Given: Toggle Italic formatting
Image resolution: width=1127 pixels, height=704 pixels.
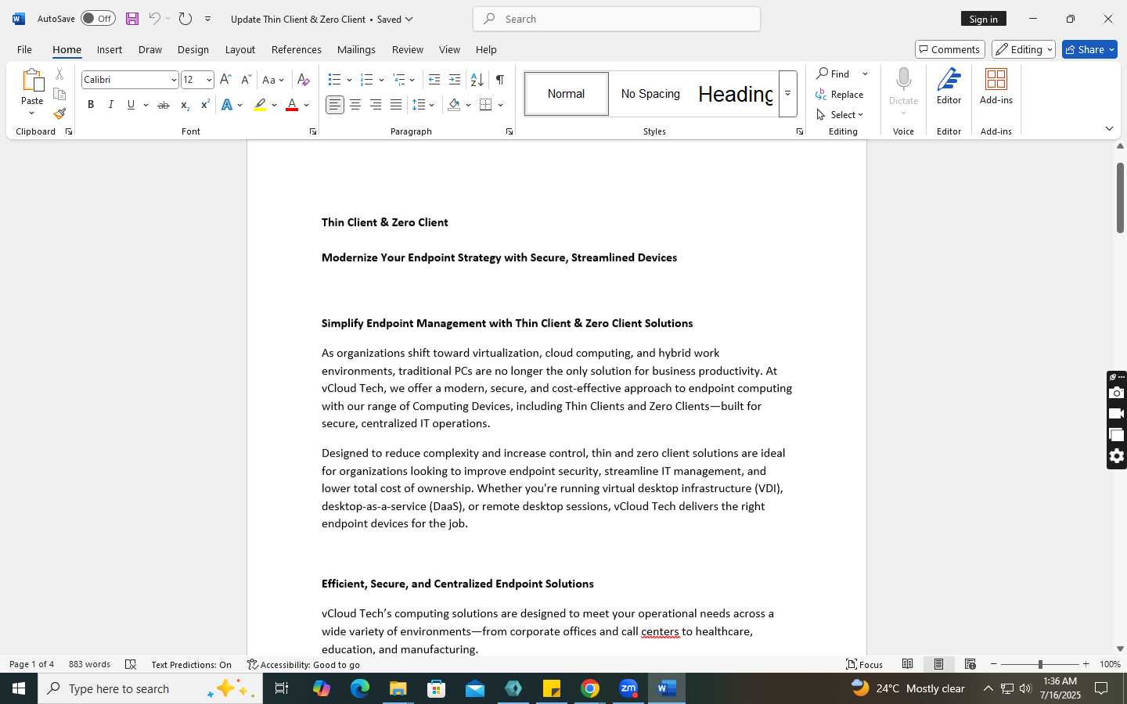Looking at the screenshot, I should click(x=111, y=105).
